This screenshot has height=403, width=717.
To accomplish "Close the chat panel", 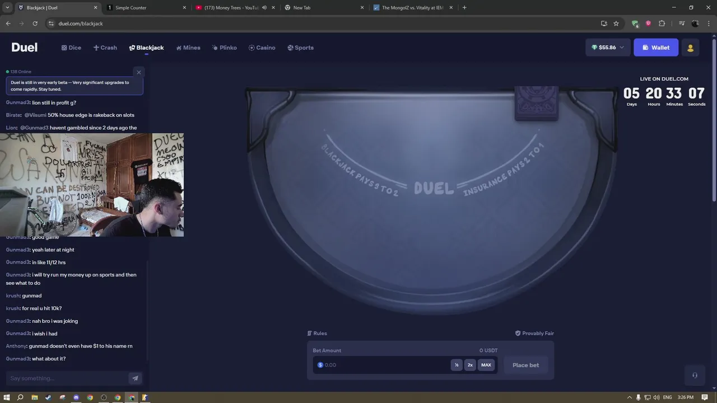I will pos(139,72).
